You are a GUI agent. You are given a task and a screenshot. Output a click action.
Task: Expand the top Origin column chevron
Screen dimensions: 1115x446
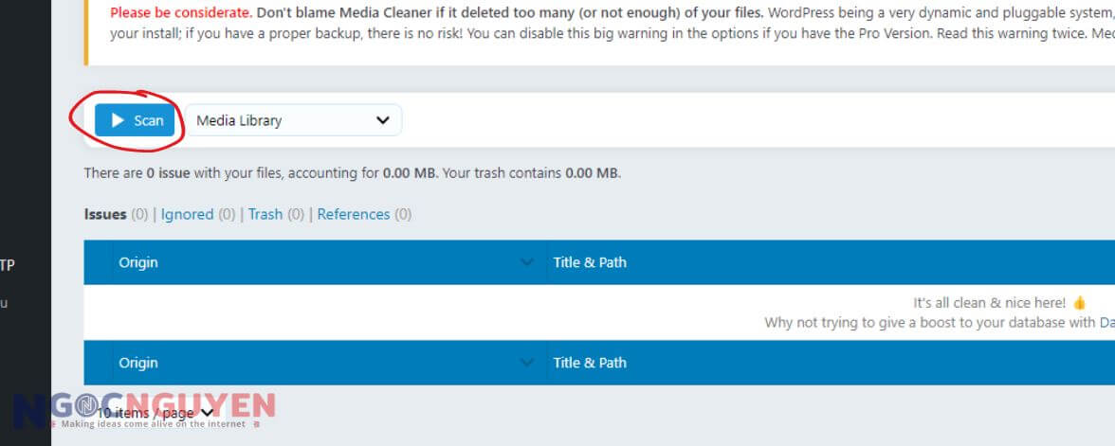(x=528, y=262)
